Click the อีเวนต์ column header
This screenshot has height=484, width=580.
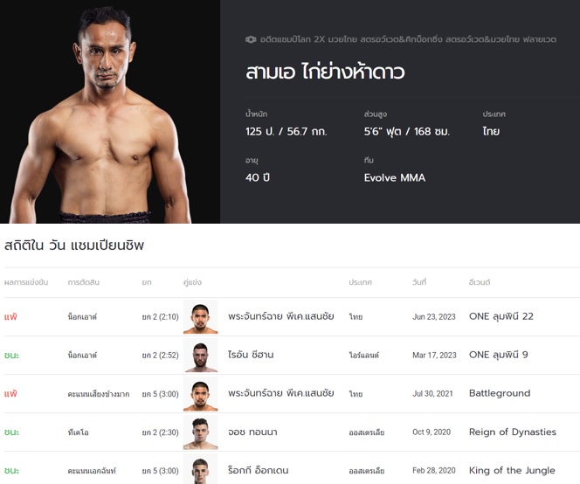click(x=480, y=282)
